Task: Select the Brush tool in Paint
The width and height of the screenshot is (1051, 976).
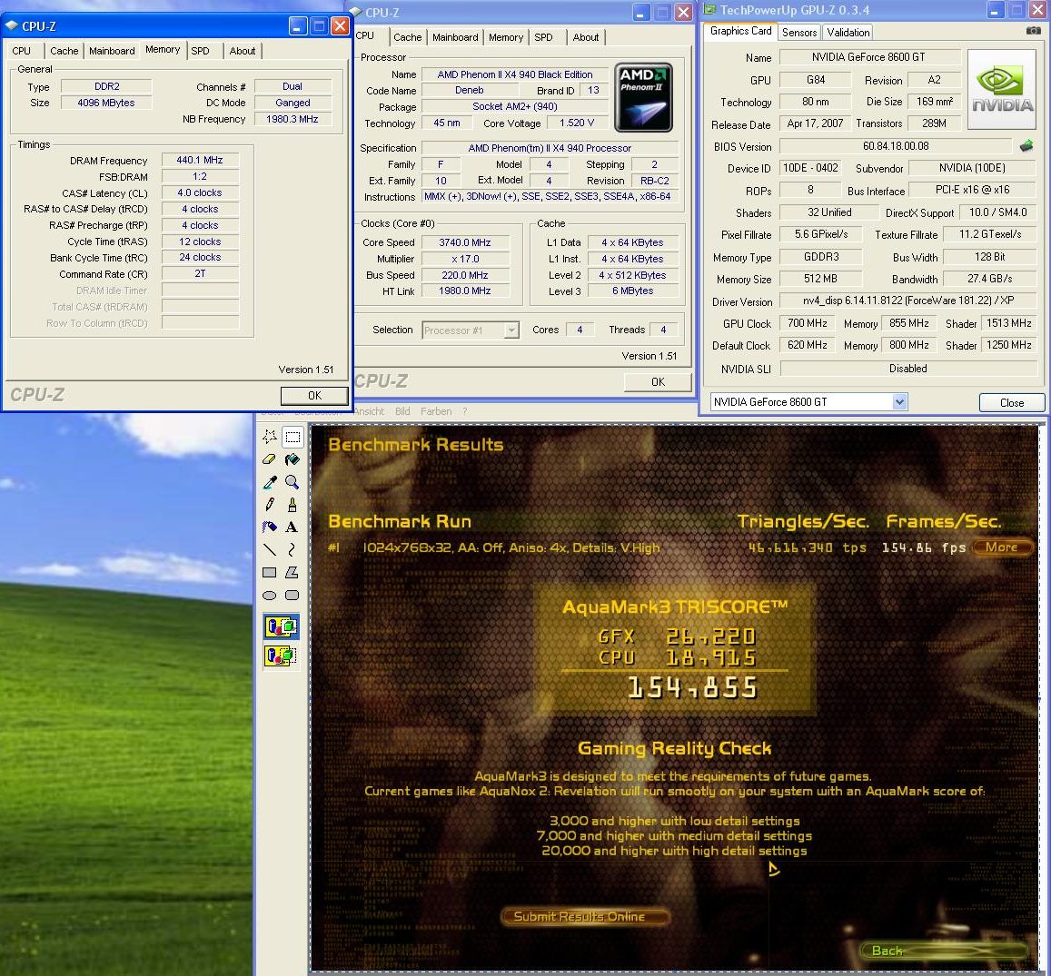Action: 292,505
